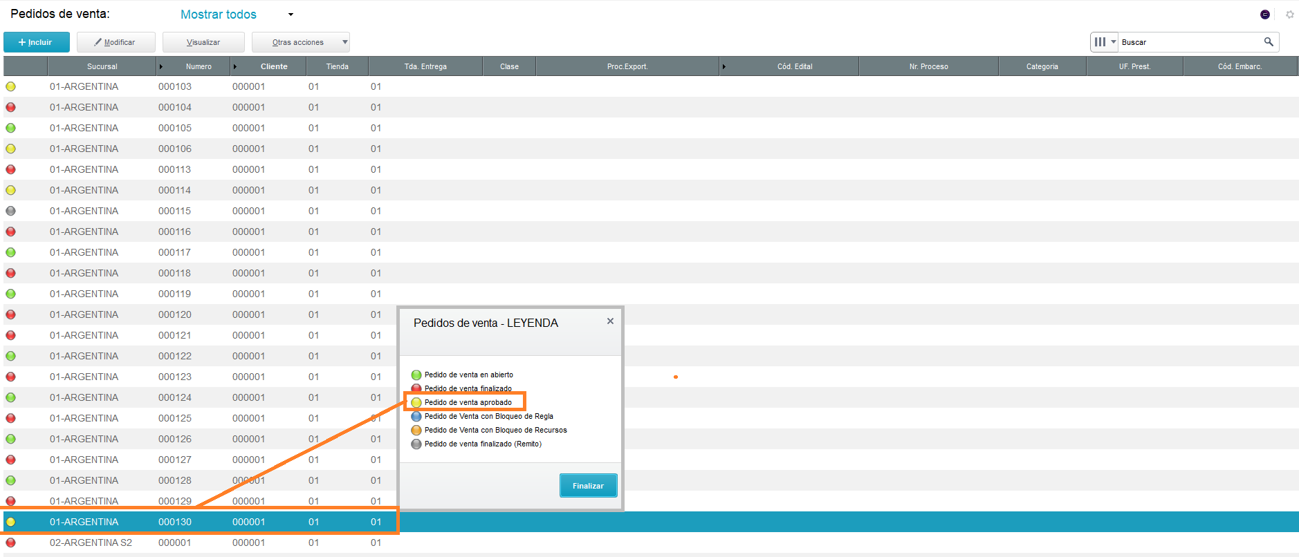Click the arrow marker left of Numero header

161,66
